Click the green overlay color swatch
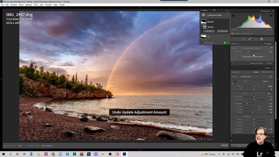The width and height of the screenshot is (279, 157). (225, 43)
